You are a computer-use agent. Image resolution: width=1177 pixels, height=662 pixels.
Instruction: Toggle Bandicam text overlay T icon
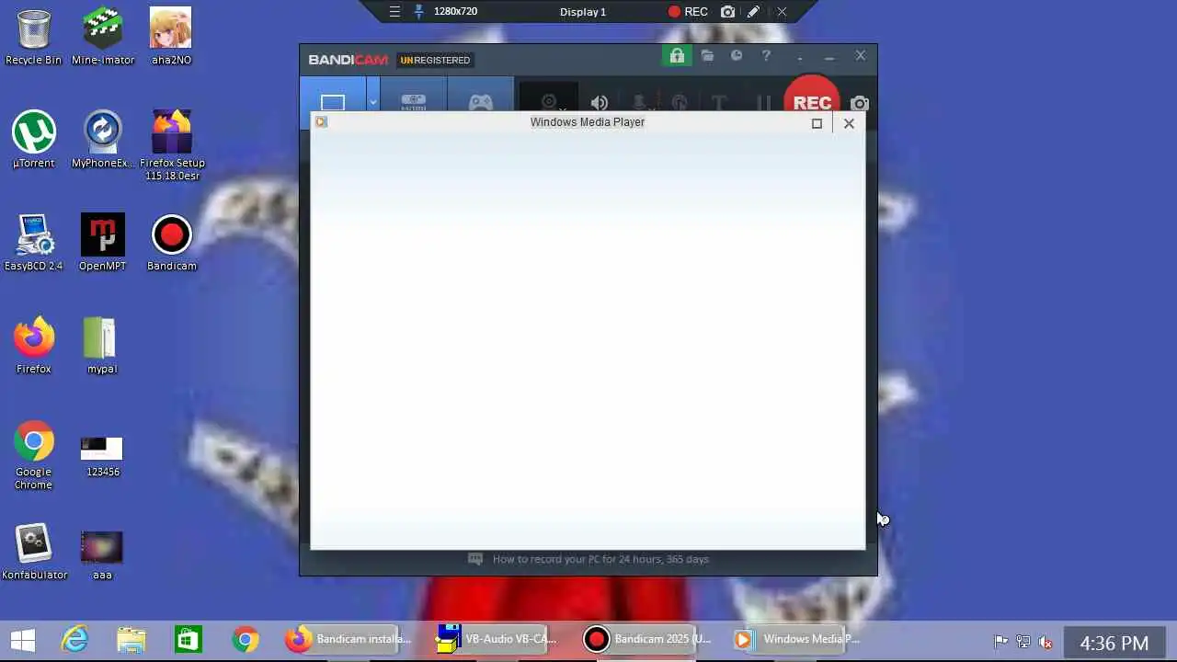(x=719, y=102)
